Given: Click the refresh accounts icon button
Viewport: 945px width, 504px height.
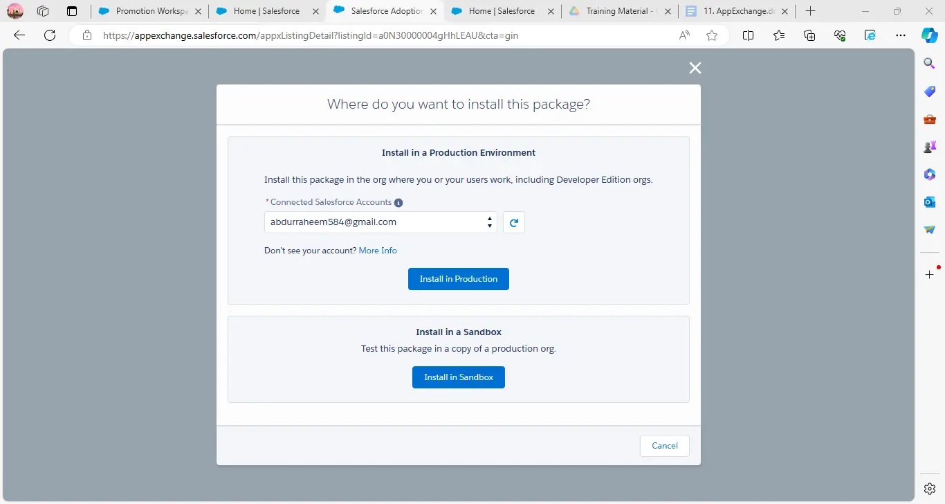Looking at the screenshot, I should point(513,222).
